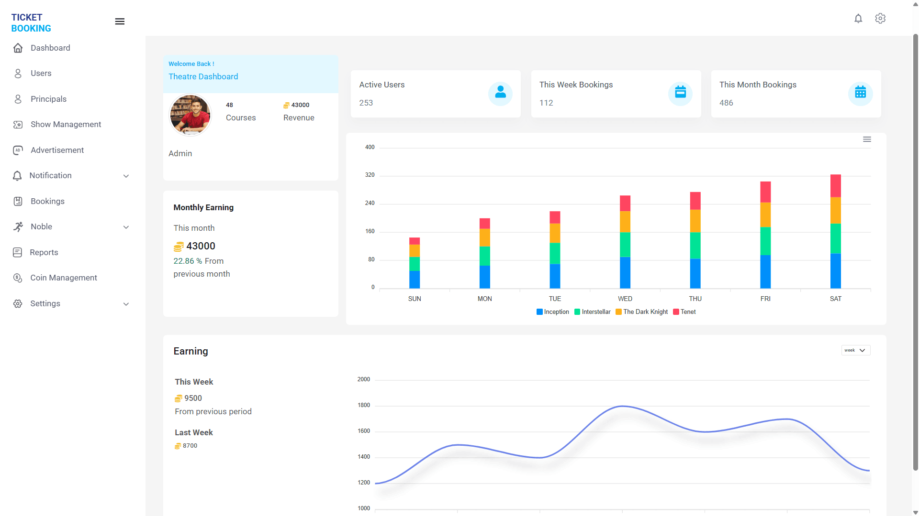Click the settings gear at top right
Viewport: 919px width, 516px height.
click(x=880, y=19)
